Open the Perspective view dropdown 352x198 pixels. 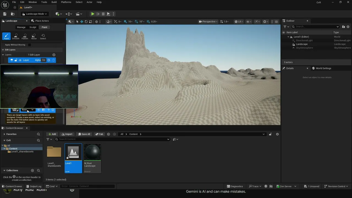208,21
